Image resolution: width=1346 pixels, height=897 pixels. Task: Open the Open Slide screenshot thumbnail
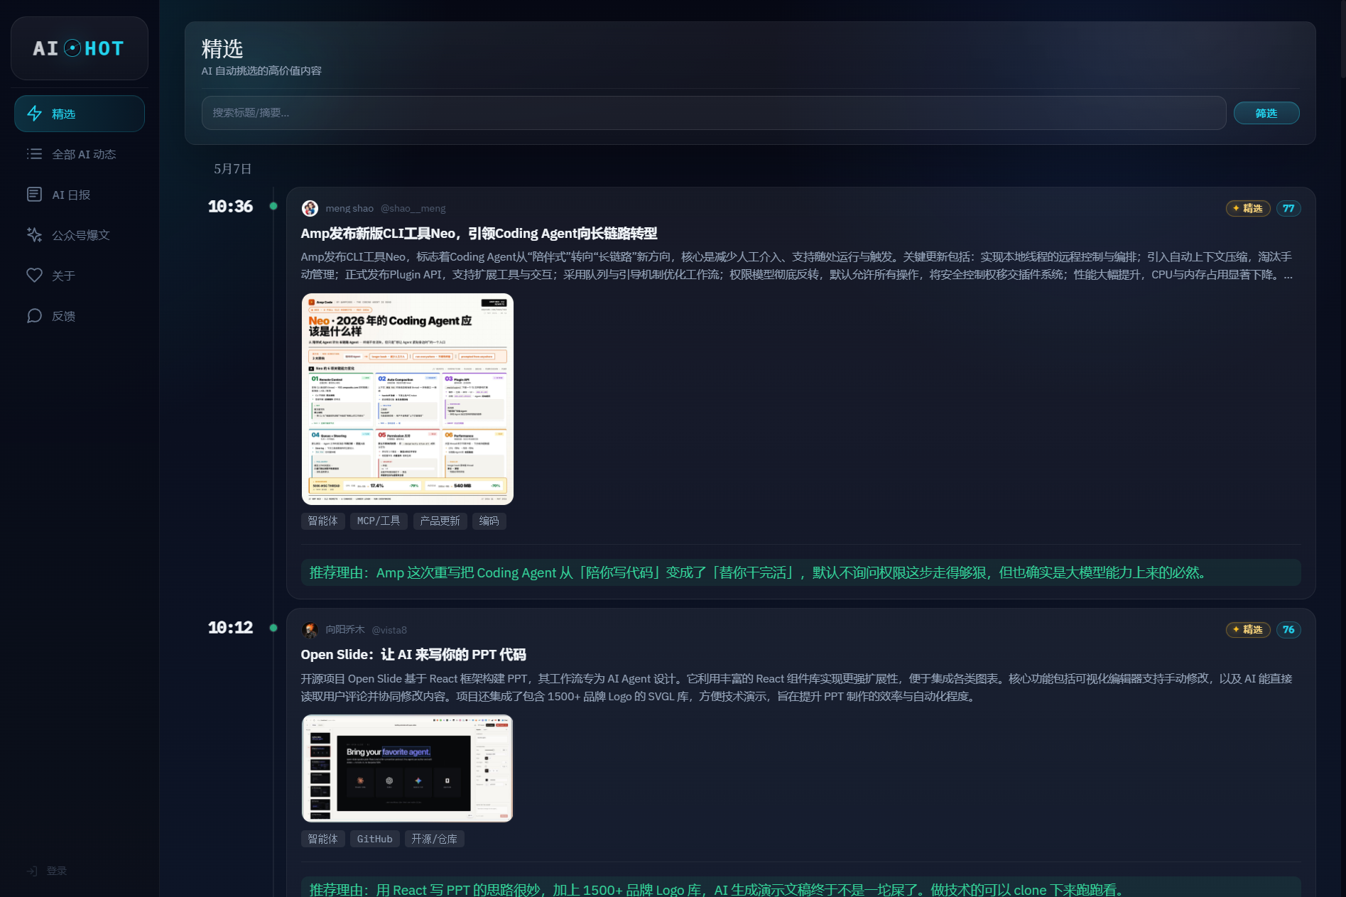click(408, 768)
